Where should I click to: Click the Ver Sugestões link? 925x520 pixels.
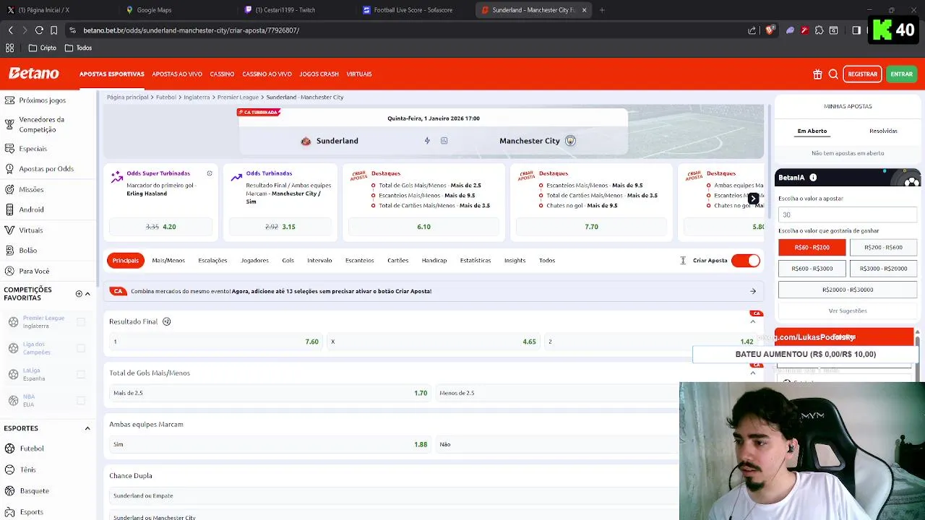pos(848,311)
